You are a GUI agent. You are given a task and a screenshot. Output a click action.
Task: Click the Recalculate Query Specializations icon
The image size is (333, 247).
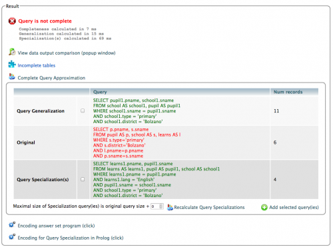click(170, 207)
